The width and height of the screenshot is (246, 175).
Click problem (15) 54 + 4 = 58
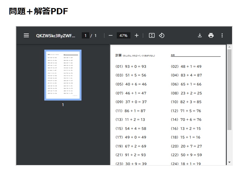click(131, 129)
